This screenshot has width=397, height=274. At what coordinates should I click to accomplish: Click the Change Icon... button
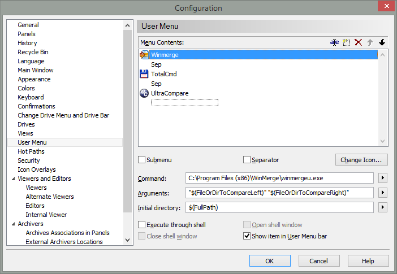point(361,160)
